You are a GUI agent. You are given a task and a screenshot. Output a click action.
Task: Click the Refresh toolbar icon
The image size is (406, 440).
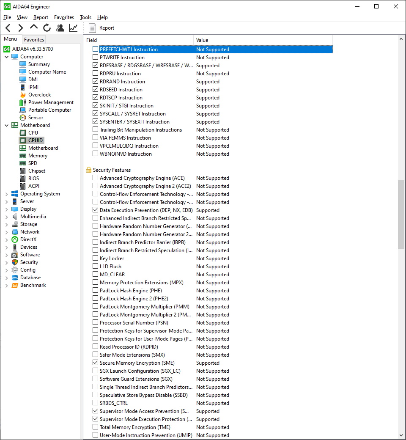pos(47,28)
